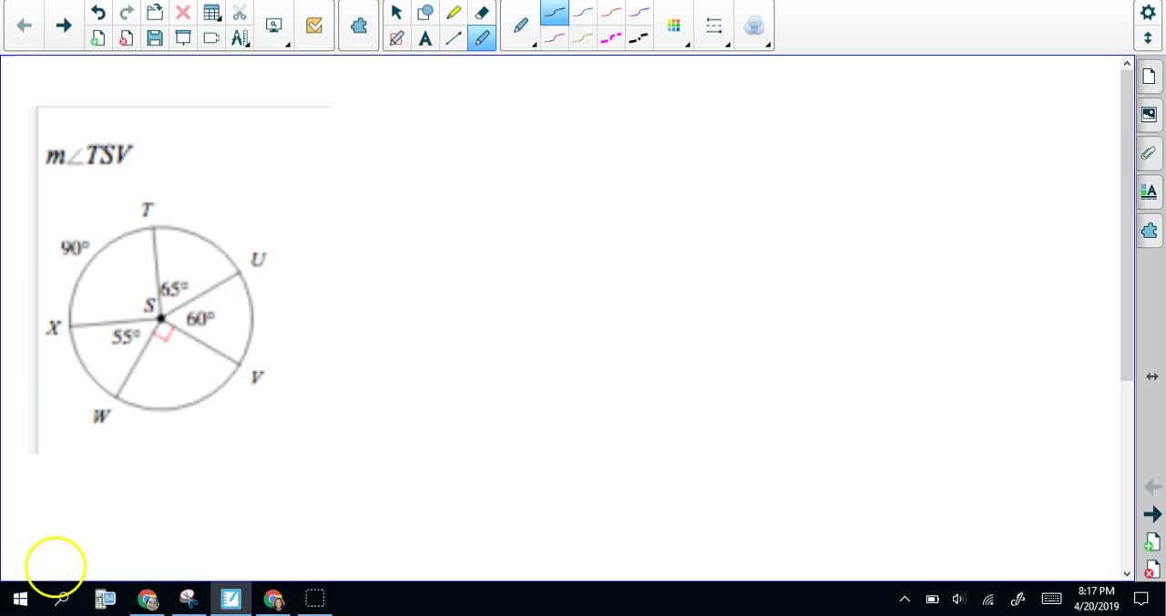This screenshot has height=616, width=1166.
Task: Open the Page Sorter tab
Action: [1149, 77]
